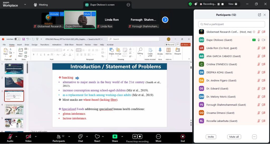The height and width of the screenshot is (144, 270).
Task: Switch to the Meeting tab
Action: [x=41, y=4]
